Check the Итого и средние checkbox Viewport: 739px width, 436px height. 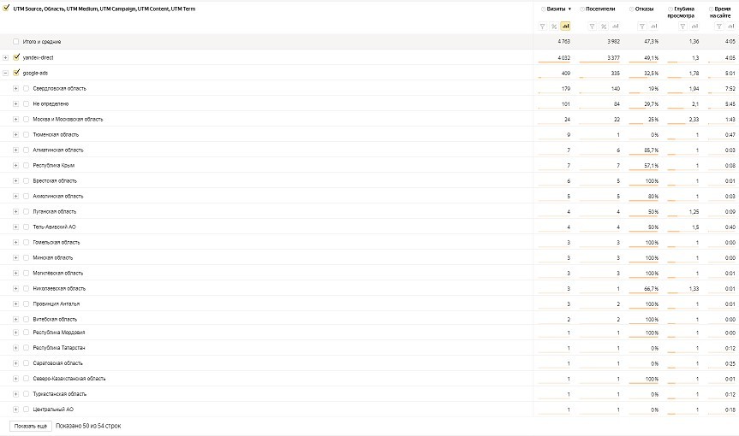point(16,42)
